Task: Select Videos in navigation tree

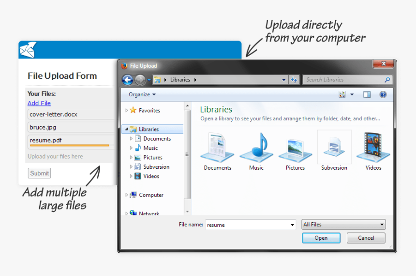Action: pyautogui.click(x=151, y=176)
